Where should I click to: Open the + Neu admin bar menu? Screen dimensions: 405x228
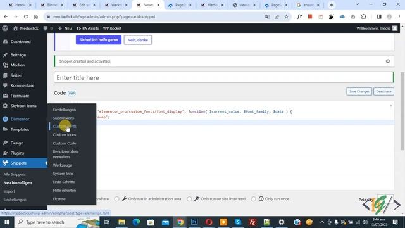(x=65, y=28)
